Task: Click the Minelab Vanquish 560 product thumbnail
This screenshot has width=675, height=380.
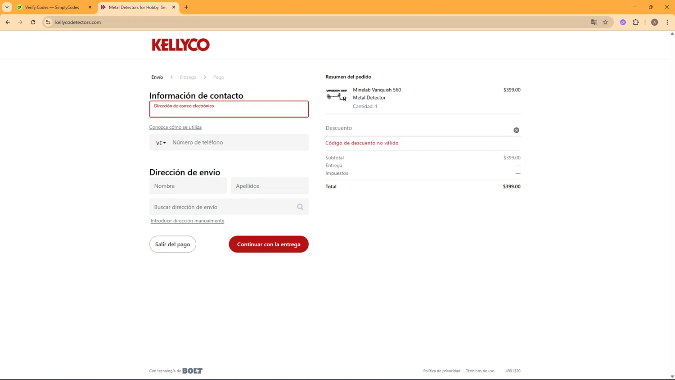Action: [x=336, y=95]
